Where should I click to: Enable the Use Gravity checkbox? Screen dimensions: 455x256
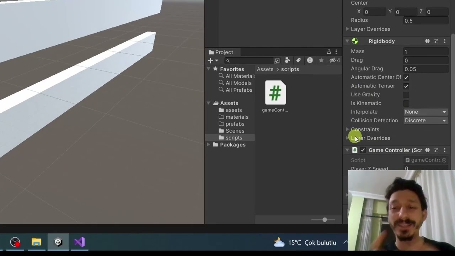tap(406, 95)
